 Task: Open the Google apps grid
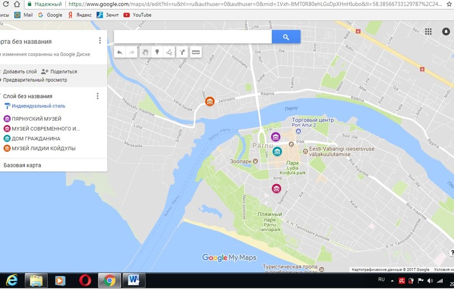click(428, 32)
